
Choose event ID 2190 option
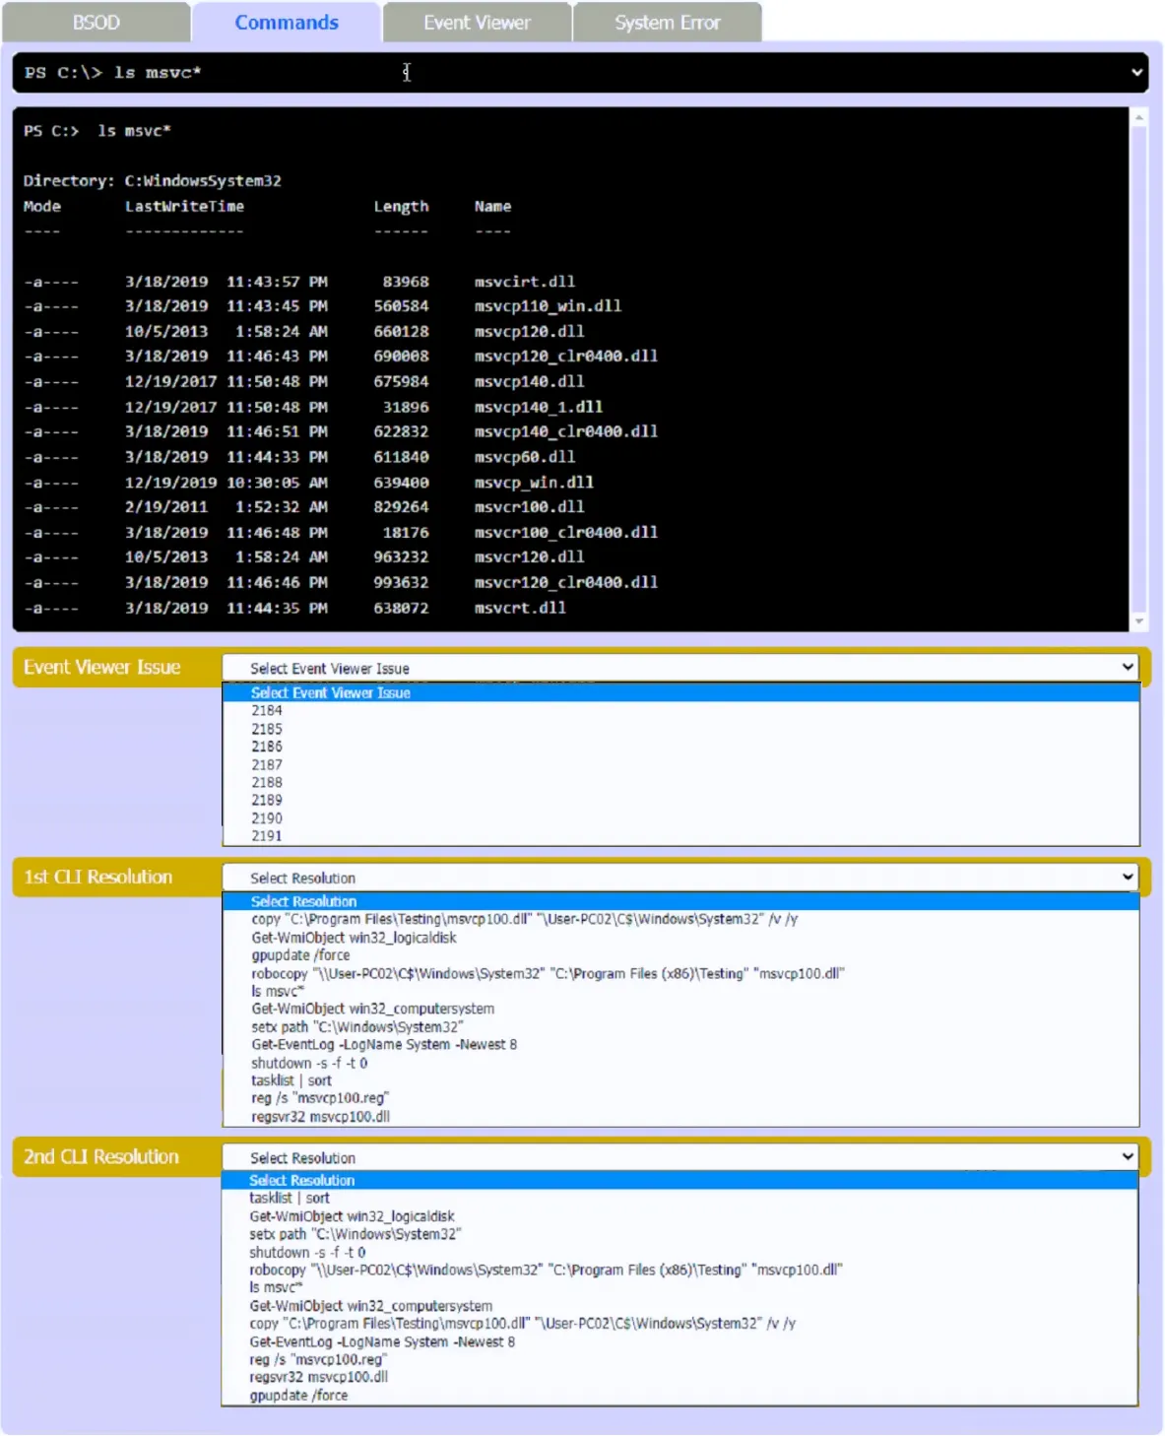click(x=680, y=817)
